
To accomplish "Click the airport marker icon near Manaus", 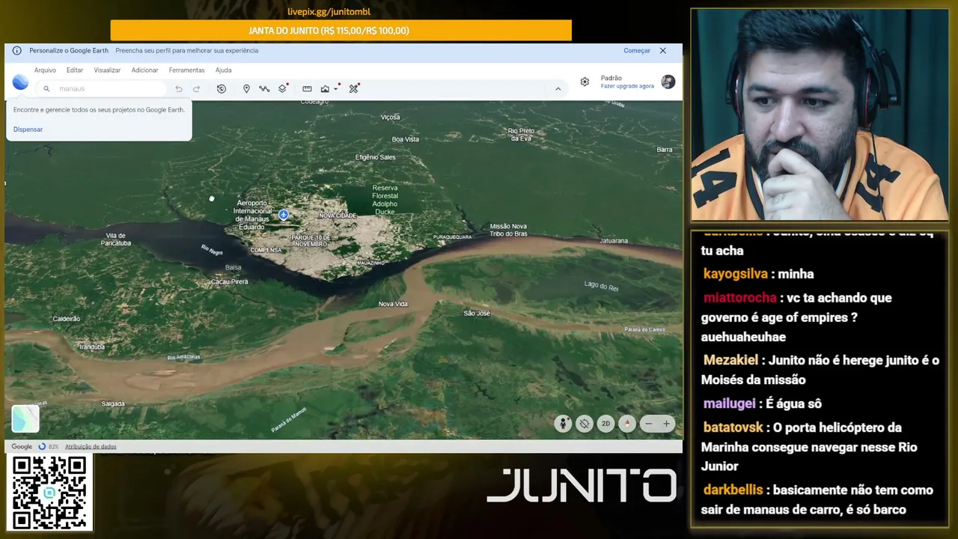I will pos(284,215).
